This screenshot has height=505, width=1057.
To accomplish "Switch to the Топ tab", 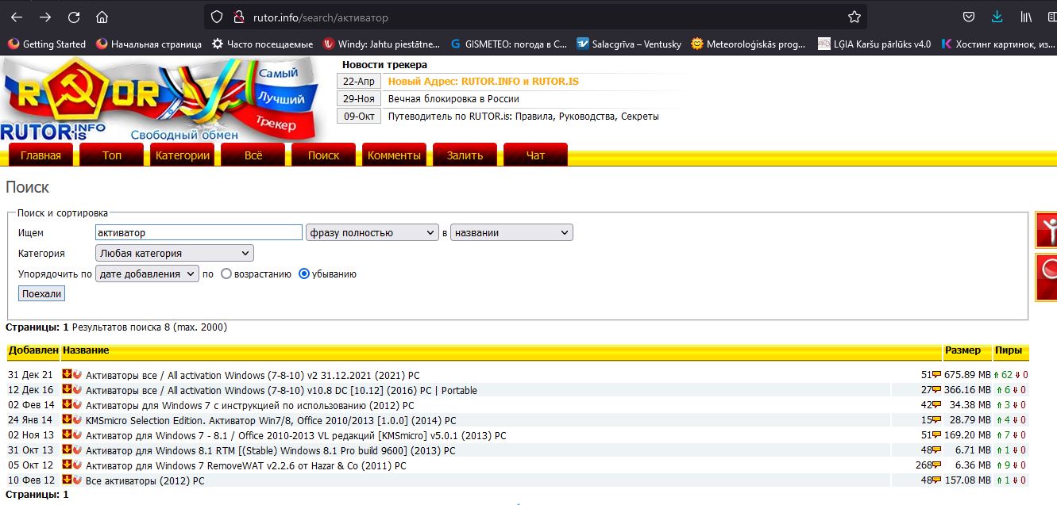I will click(x=112, y=155).
